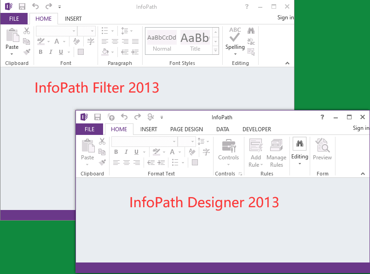Click Replace icon in Filter window Editing group

pyautogui.click(x=251, y=41)
